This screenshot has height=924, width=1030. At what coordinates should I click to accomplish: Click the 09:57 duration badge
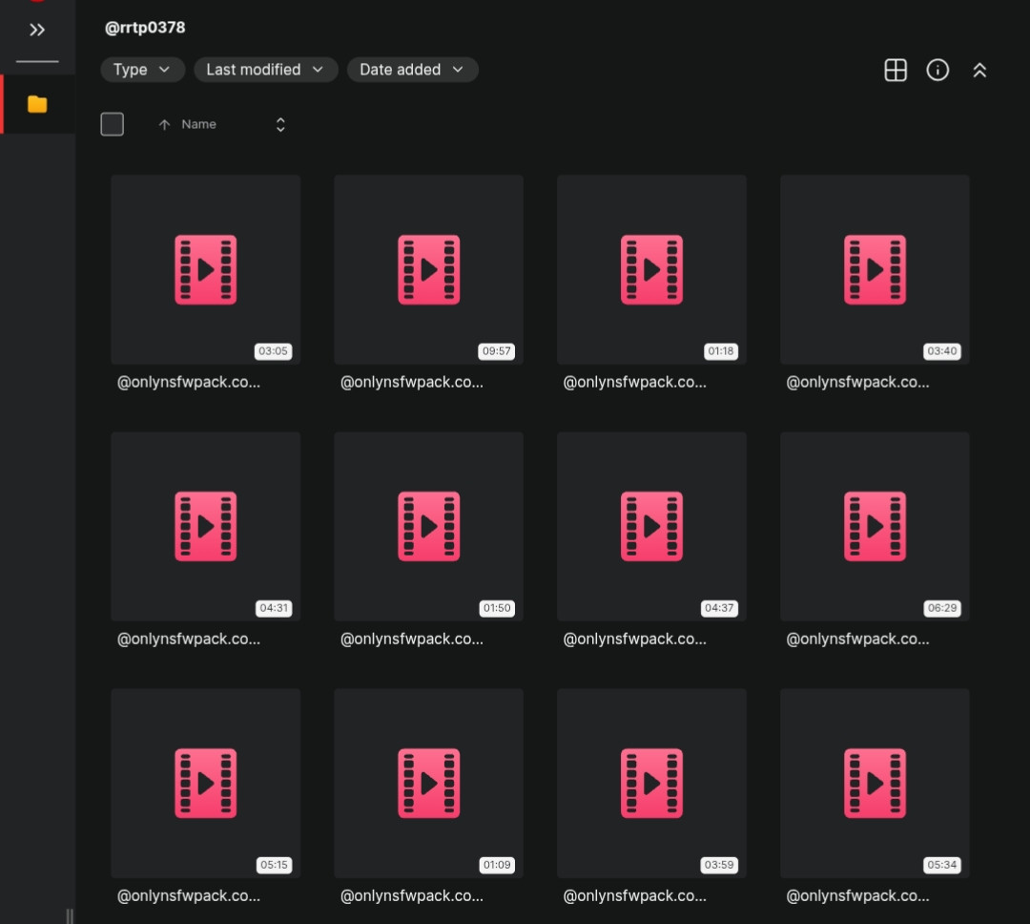(x=497, y=351)
